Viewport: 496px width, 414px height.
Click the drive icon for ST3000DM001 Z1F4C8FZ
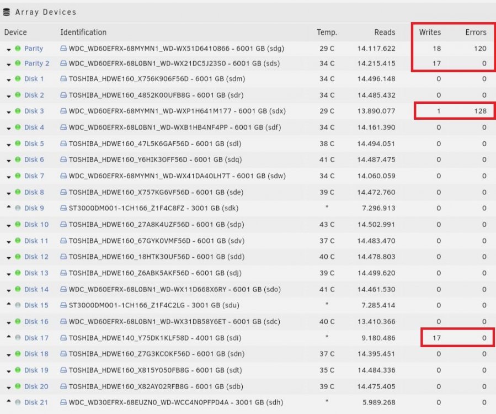click(x=63, y=208)
